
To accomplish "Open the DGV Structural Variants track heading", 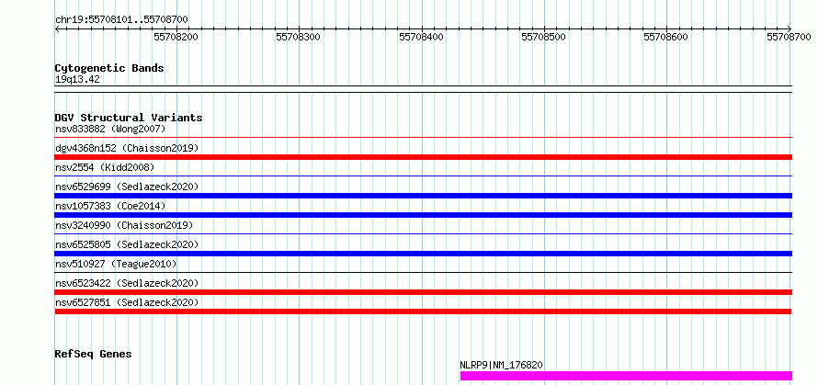I will (x=129, y=118).
